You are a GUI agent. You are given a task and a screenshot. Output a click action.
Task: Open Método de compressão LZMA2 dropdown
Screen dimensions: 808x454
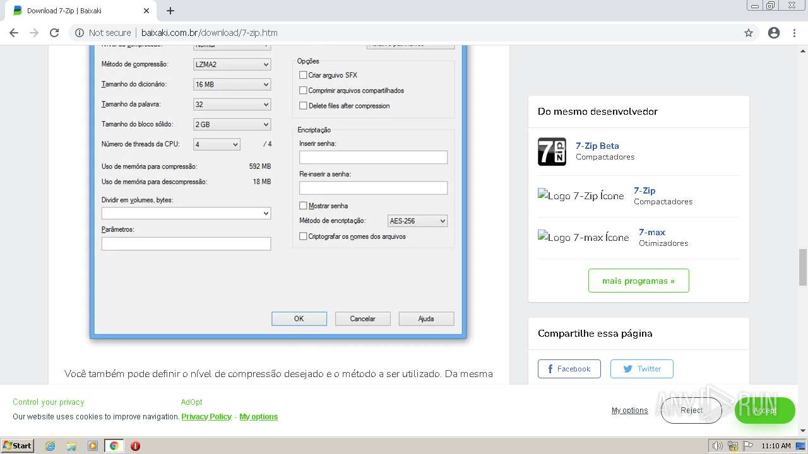pyautogui.click(x=232, y=64)
